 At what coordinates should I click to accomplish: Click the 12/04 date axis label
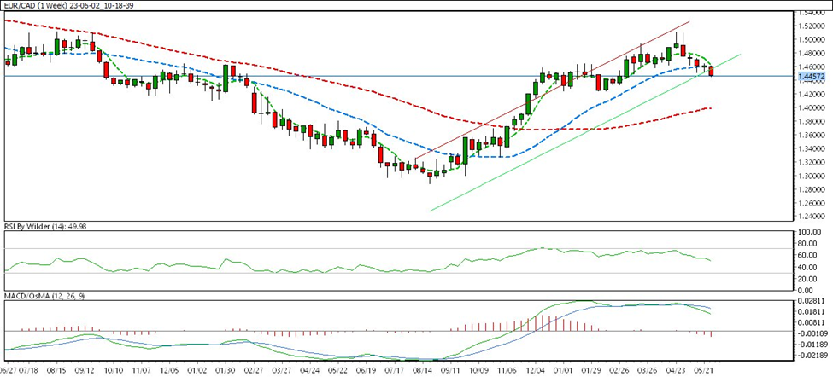(536, 369)
